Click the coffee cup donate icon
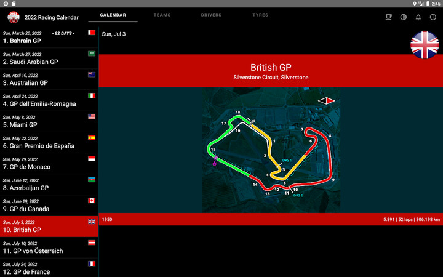This screenshot has height=277, width=443. tap(388, 17)
